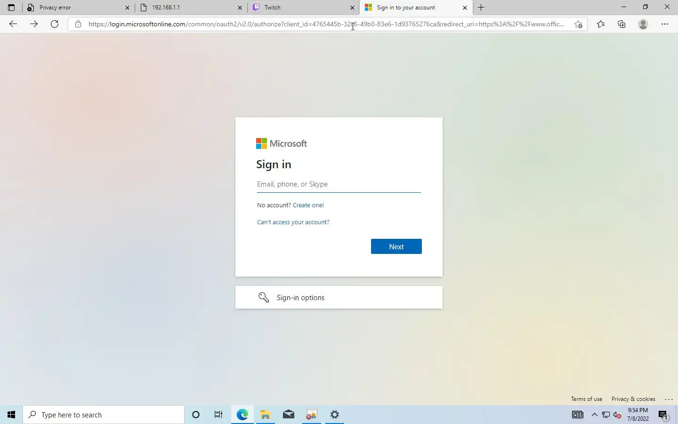This screenshot has width=678, height=424.
Task: Click the Email, phone, or Skype field
Action: [339, 184]
